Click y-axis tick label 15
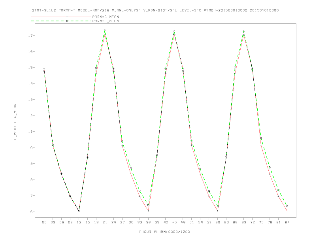This screenshot has height=242, width=313. click(30, 68)
